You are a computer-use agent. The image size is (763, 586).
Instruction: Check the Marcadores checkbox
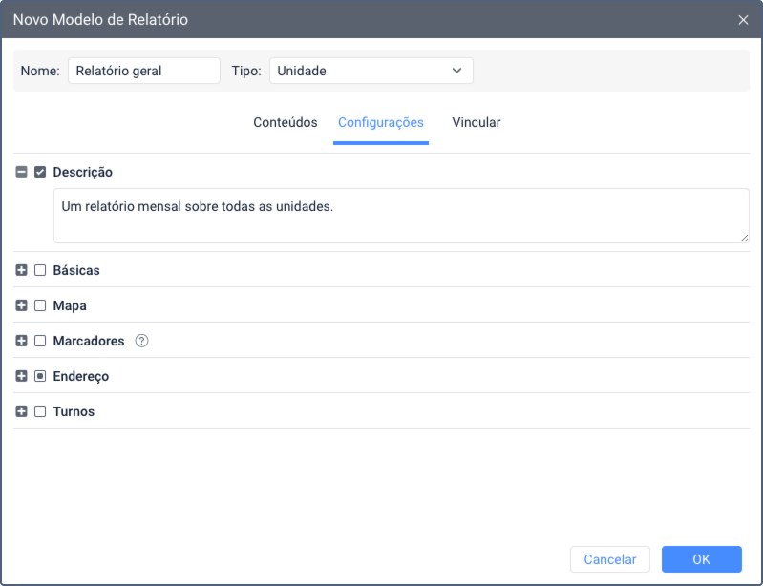click(x=40, y=341)
